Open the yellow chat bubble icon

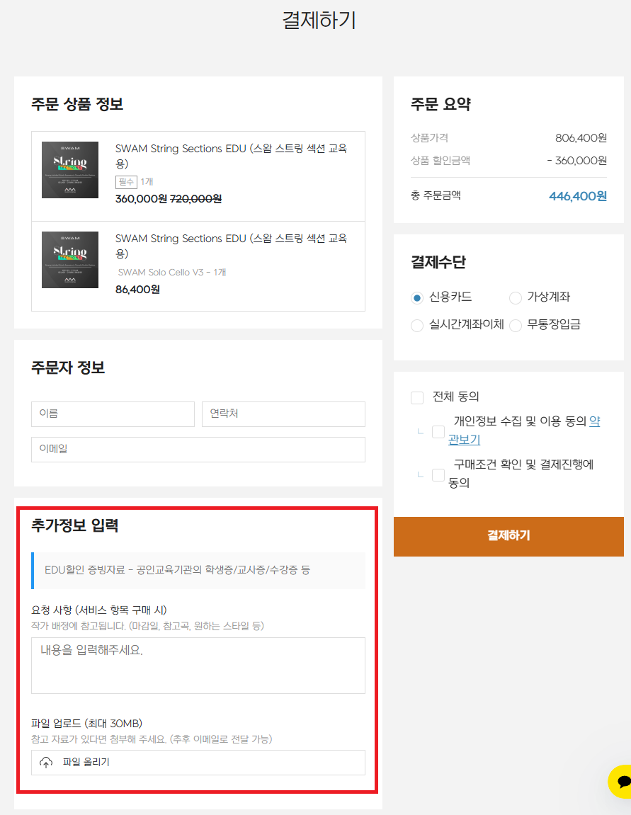click(620, 782)
